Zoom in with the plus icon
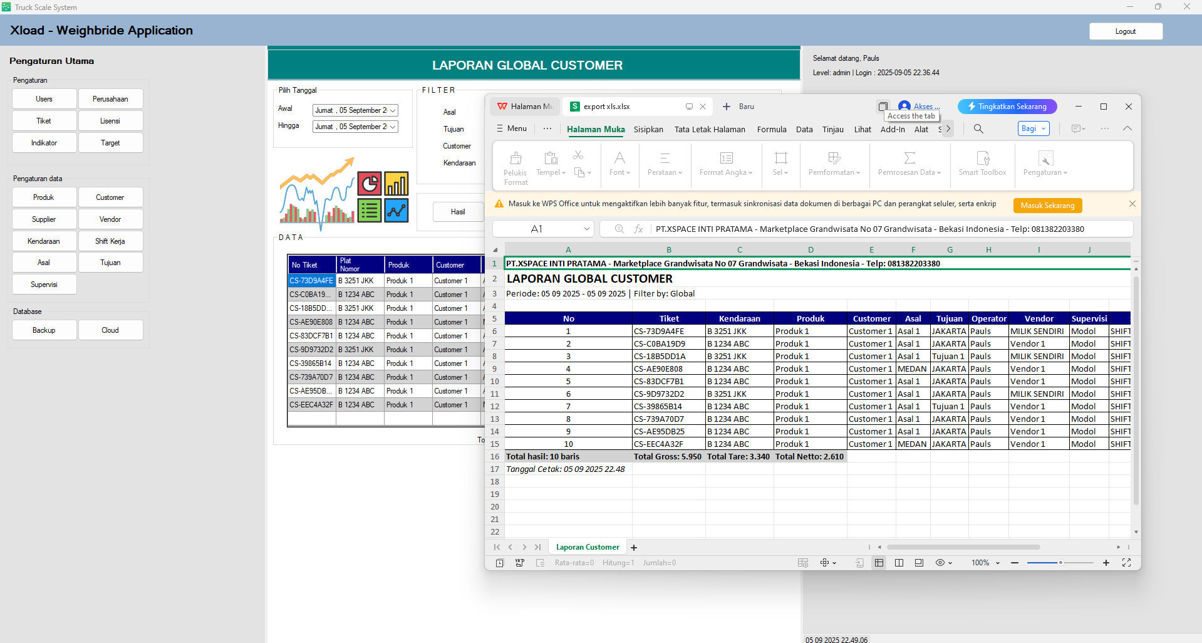 click(x=1106, y=563)
